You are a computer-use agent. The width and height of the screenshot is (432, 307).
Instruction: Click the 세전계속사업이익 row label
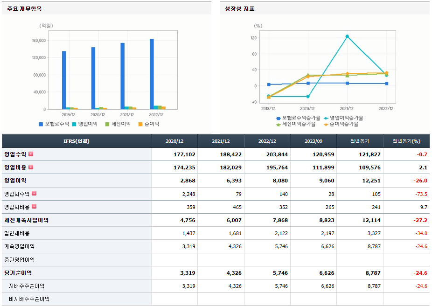pyautogui.click(x=27, y=220)
